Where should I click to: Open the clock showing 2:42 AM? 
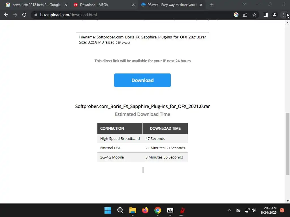tap(269, 210)
